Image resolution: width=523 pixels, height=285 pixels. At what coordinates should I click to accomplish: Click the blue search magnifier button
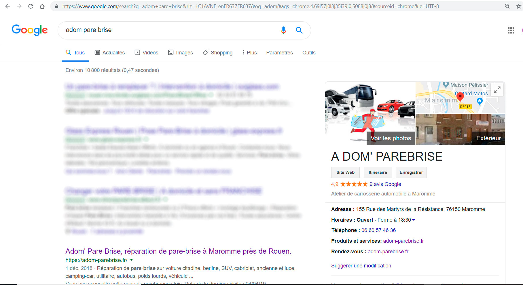[299, 30]
